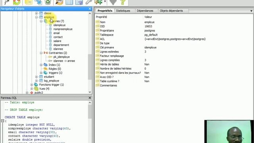Switch to the Propriétés tab
Viewport: 254px width, 143px height.
pyautogui.click(x=105, y=11)
